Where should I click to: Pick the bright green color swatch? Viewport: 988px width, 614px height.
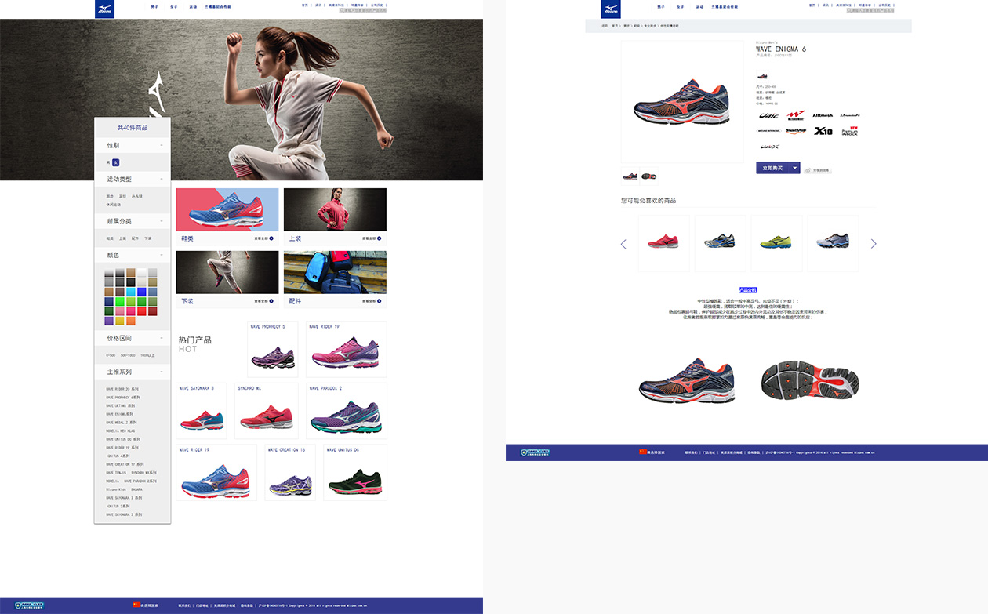pyautogui.click(x=120, y=302)
